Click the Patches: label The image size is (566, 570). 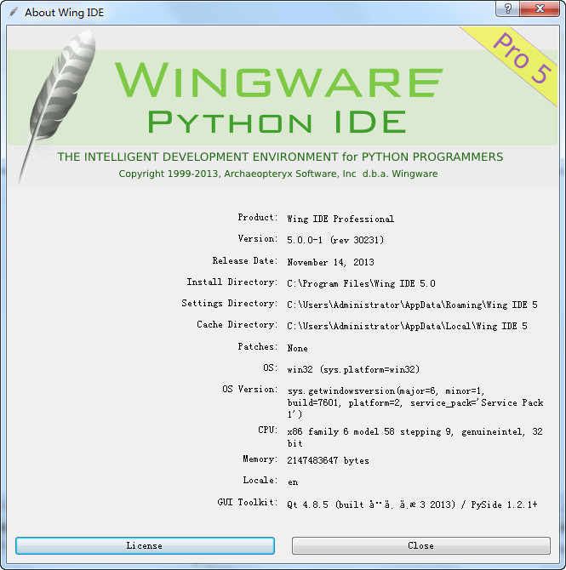click(258, 347)
